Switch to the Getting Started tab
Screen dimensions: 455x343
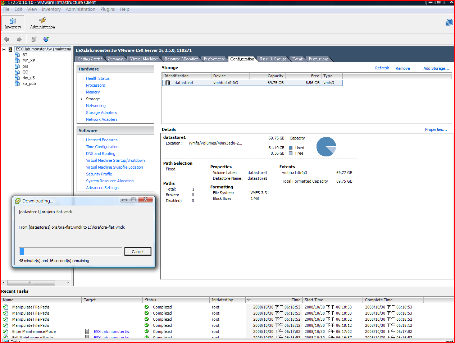pos(90,59)
